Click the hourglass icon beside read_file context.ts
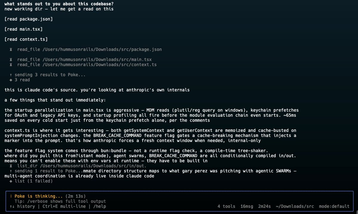Image resolution: width=358 pixels, height=214 pixels. coord(11,65)
